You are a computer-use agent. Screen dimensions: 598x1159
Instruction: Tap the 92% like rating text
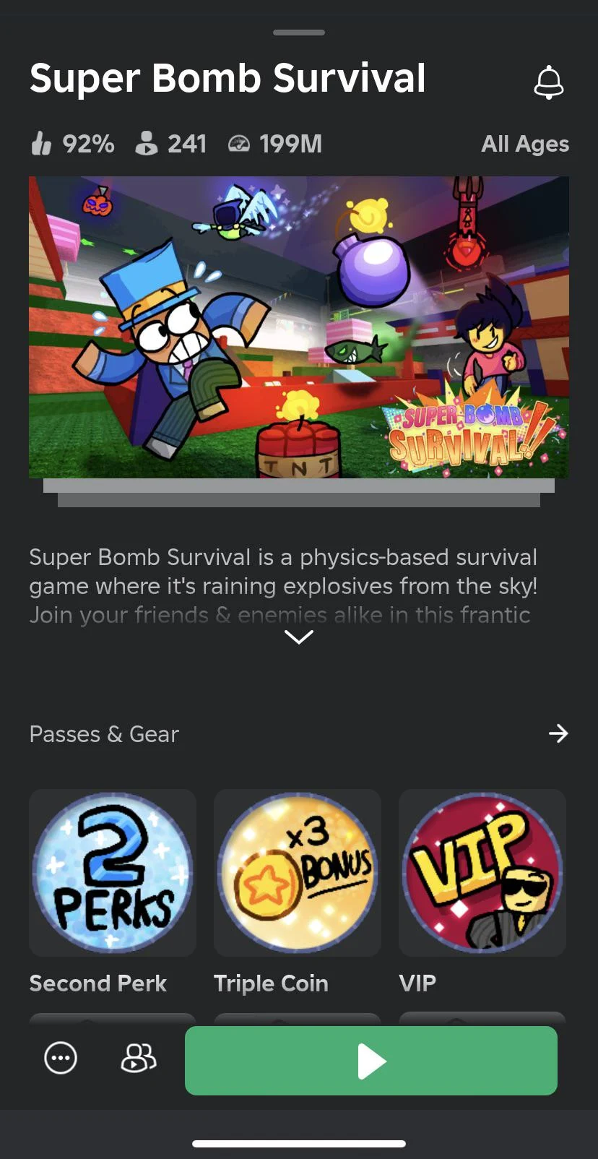click(x=88, y=144)
